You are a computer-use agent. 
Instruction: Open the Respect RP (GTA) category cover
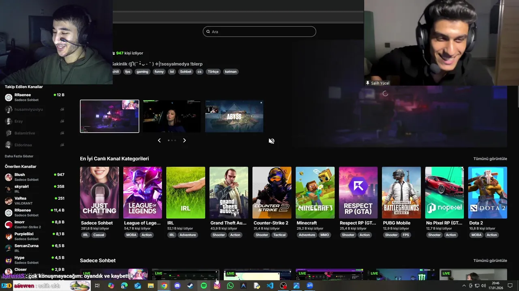358,193
